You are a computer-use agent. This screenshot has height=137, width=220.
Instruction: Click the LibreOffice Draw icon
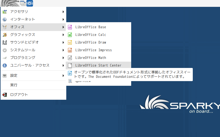(70, 42)
